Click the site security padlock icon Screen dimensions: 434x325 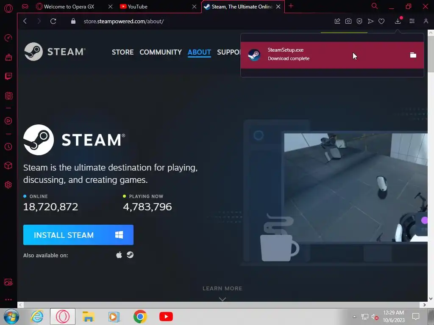tap(73, 21)
